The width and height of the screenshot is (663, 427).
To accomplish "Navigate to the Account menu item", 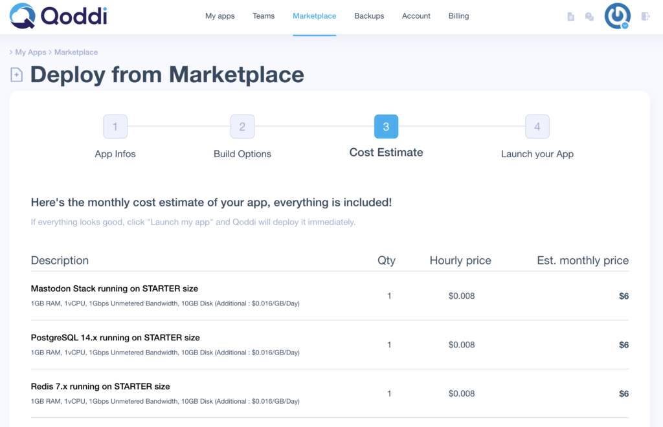I will click(x=416, y=16).
